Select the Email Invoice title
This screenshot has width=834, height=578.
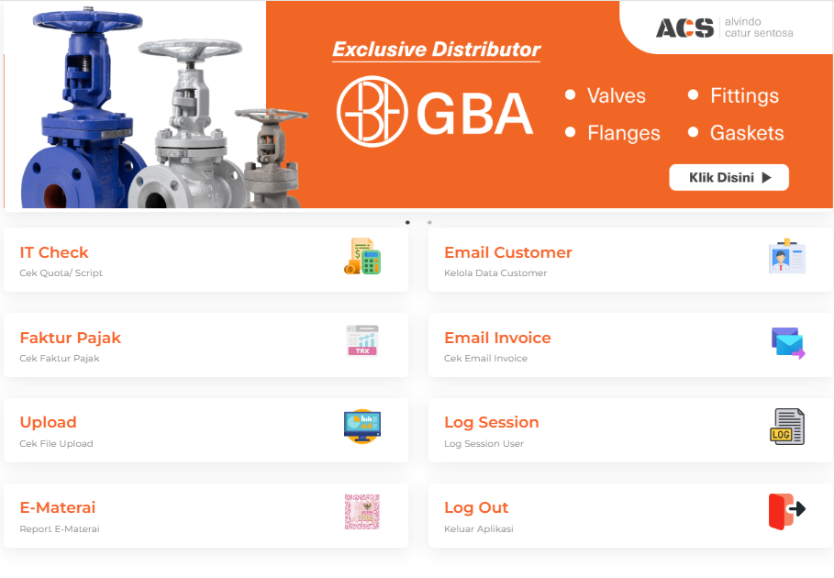click(497, 338)
